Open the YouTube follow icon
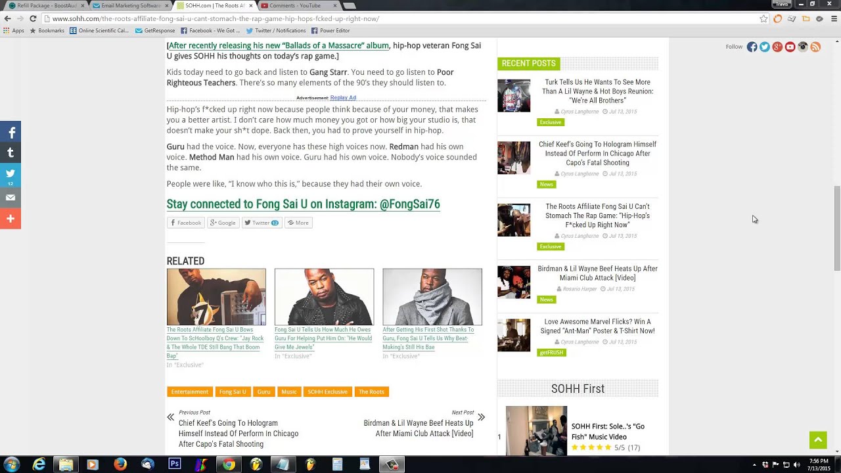 (x=790, y=47)
